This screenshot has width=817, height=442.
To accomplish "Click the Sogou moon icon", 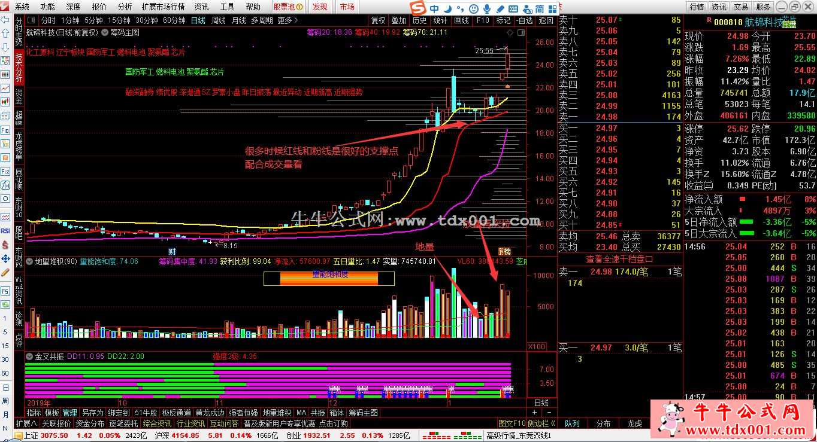I will (447, 9).
